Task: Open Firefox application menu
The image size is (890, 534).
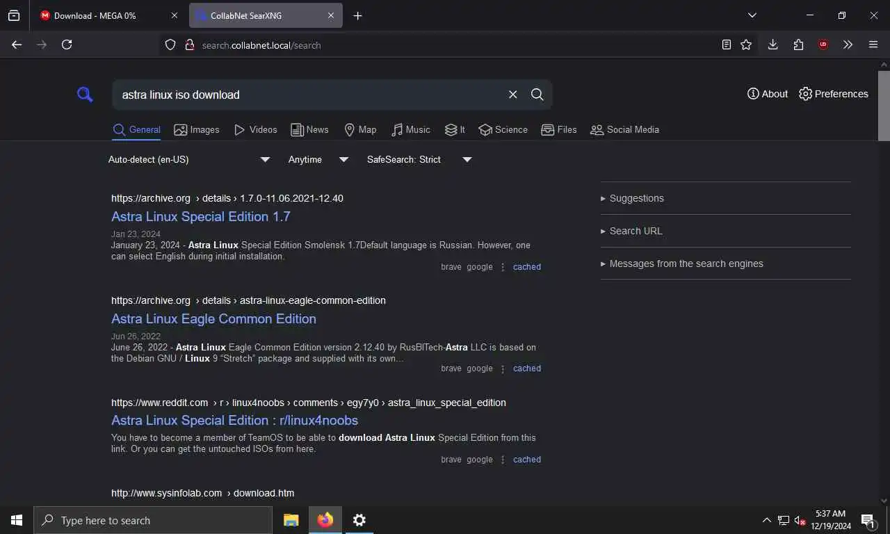Action: point(873,44)
